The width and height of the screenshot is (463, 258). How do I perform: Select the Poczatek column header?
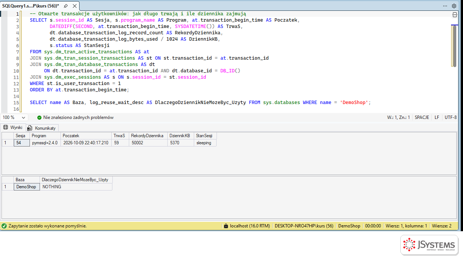tap(86, 136)
